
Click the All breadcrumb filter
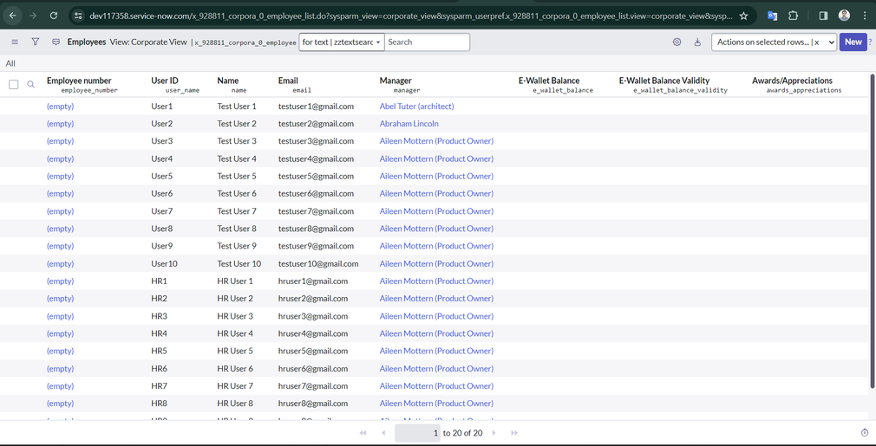(10, 63)
